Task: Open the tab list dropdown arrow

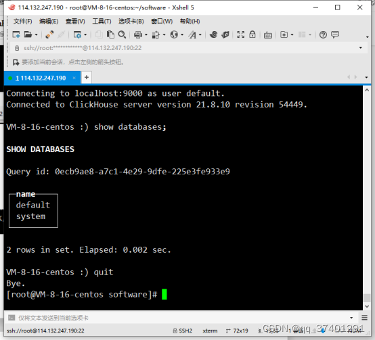Action: click(366, 77)
